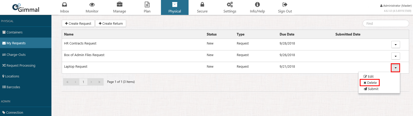Open the Manage briefcase icon
413x116 pixels.
pos(119,5)
